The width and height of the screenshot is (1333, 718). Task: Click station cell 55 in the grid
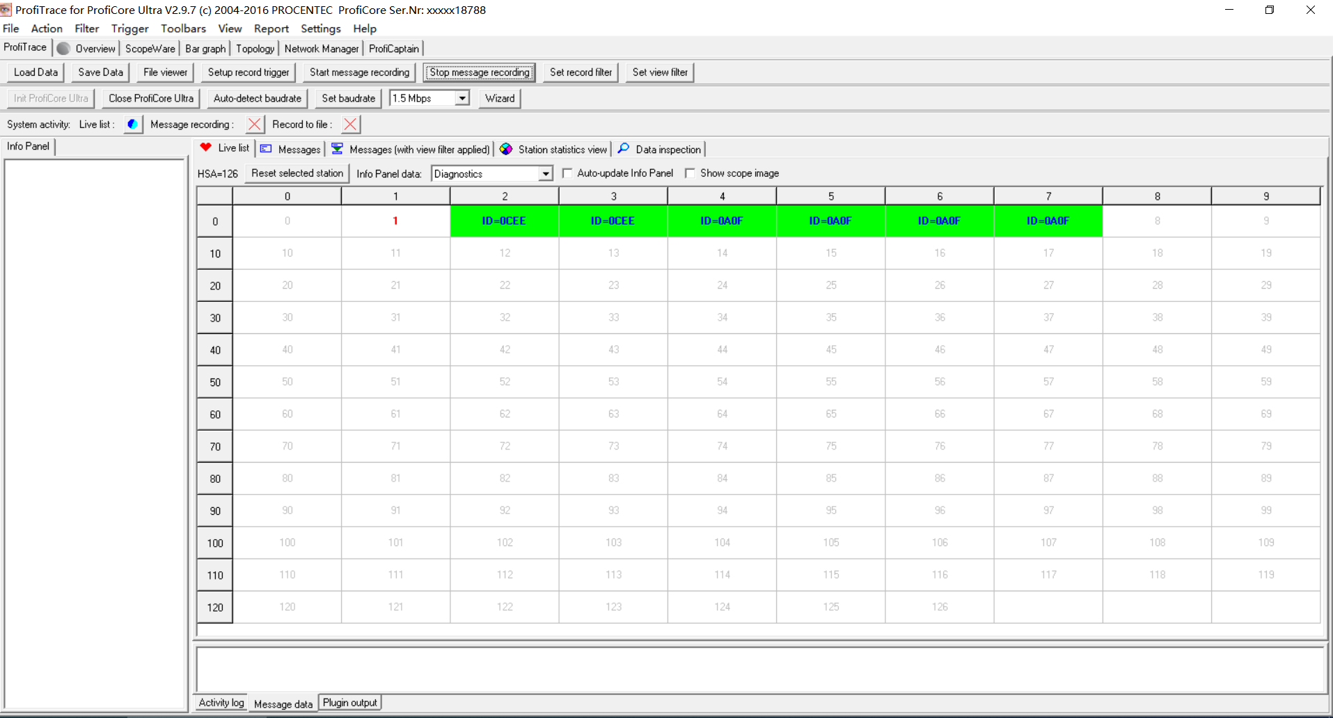830,381
